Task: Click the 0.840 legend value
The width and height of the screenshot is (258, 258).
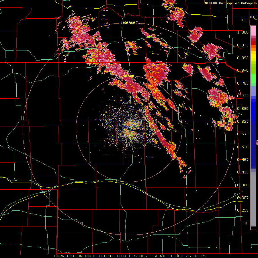Action: pos(243,71)
